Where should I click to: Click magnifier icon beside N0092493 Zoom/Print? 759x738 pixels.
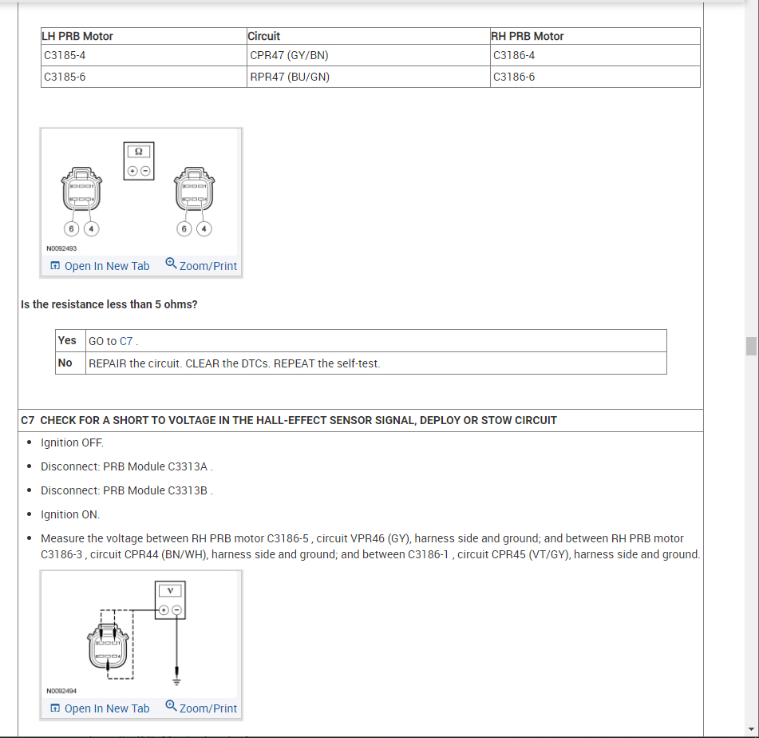point(171,263)
